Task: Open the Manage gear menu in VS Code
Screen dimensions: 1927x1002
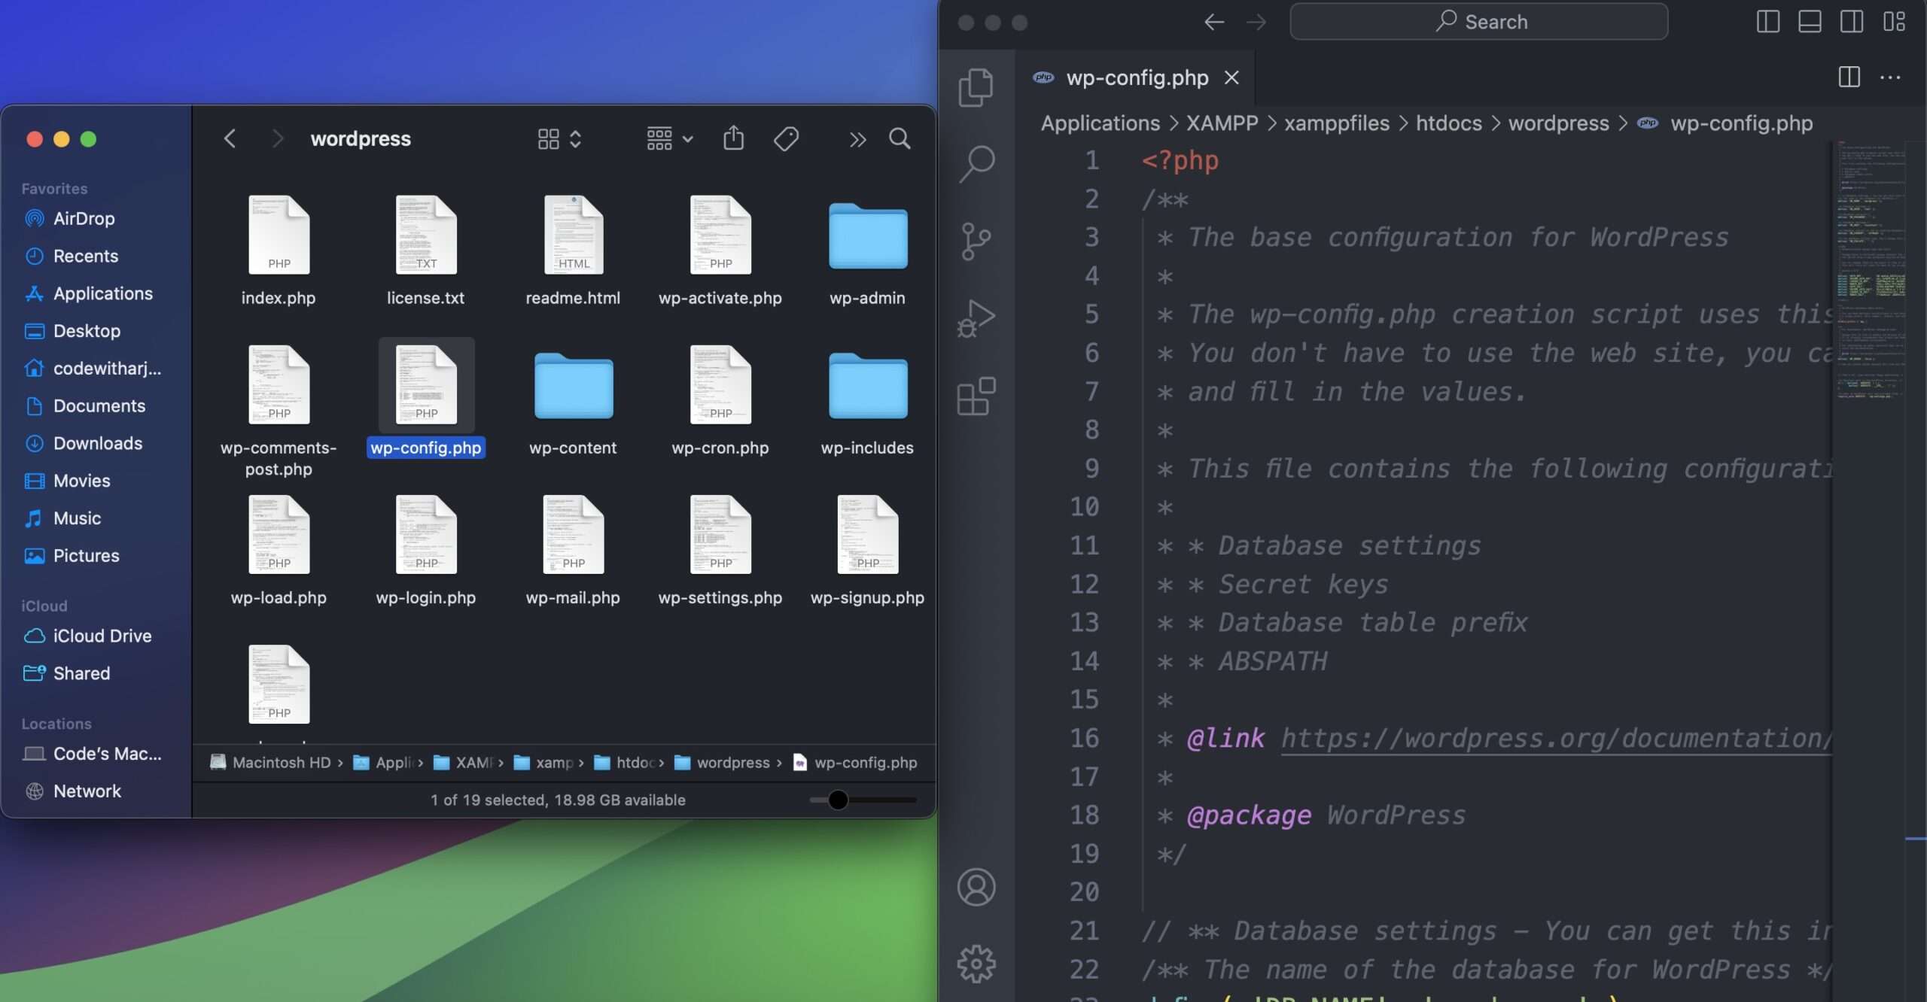Action: click(976, 964)
